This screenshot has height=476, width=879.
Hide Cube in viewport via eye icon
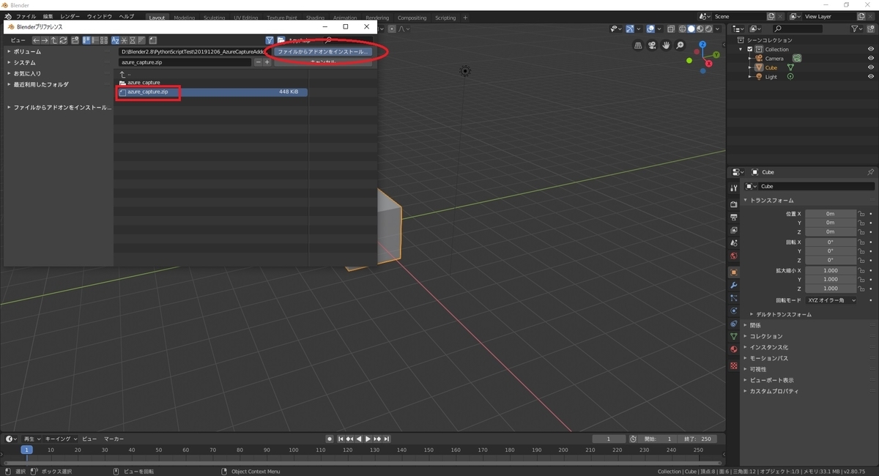click(x=871, y=67)
